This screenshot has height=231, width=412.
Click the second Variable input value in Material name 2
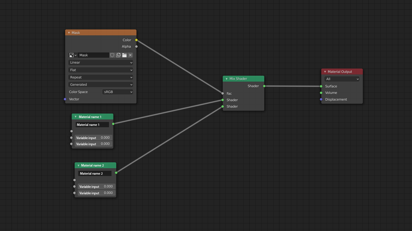tap(97, 193)
